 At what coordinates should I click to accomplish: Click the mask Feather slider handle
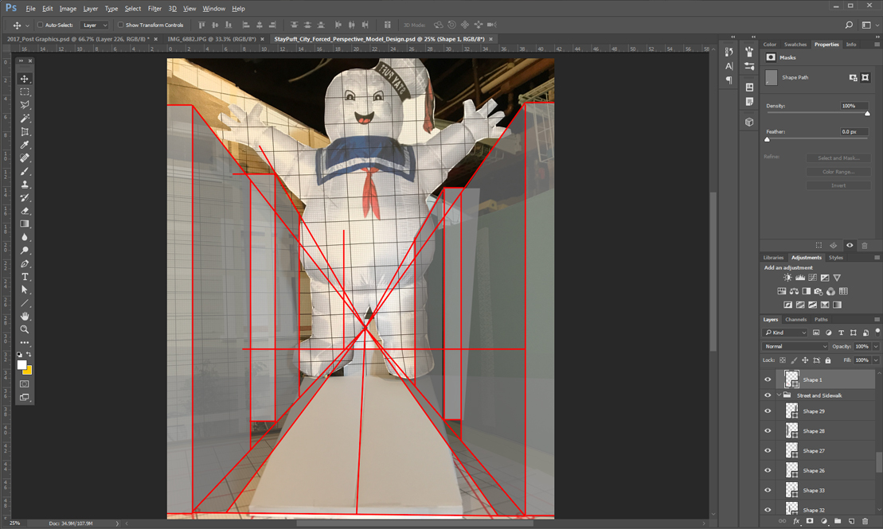click(x=767, y=139)
